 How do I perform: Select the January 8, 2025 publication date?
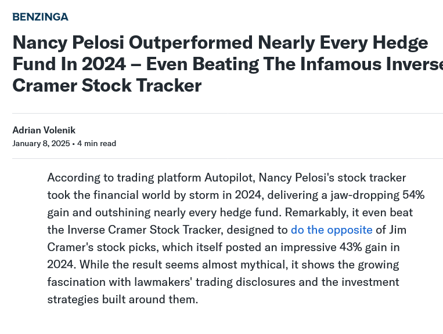(41, 144)
